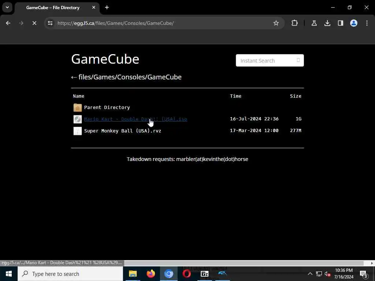Open the Windows Start menu
The height and width of the screenshot is (281, 375).
9,274
